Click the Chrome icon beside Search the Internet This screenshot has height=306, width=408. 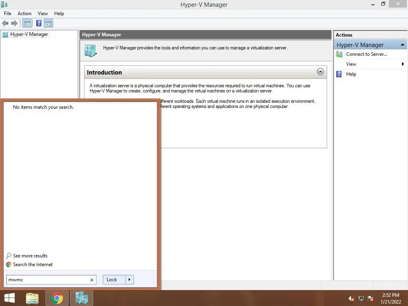pos(9,265)
